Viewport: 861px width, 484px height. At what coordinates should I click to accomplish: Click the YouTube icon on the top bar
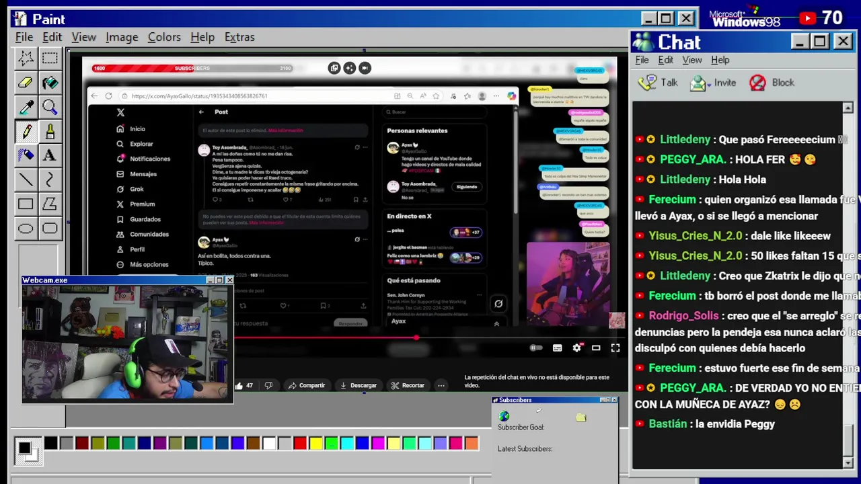click(807, 18)
